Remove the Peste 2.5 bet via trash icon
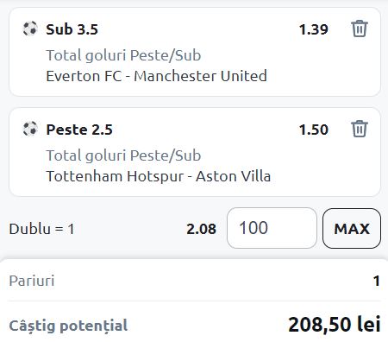Screen dimensions: 388x342 coord(360,129)
